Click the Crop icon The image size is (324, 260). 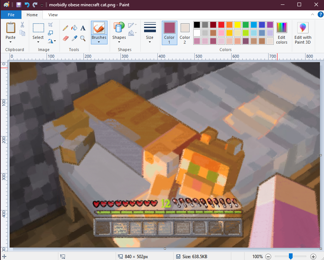point(50,25)
